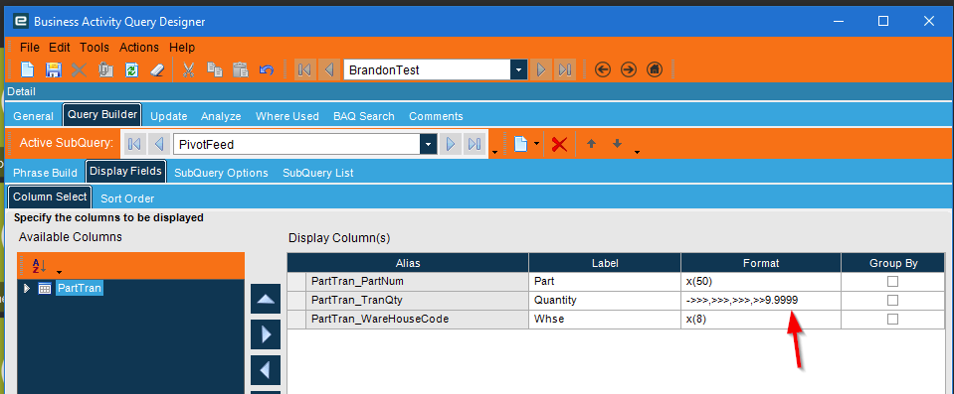Go to next subquery navigation button

[x=451, y=144]
